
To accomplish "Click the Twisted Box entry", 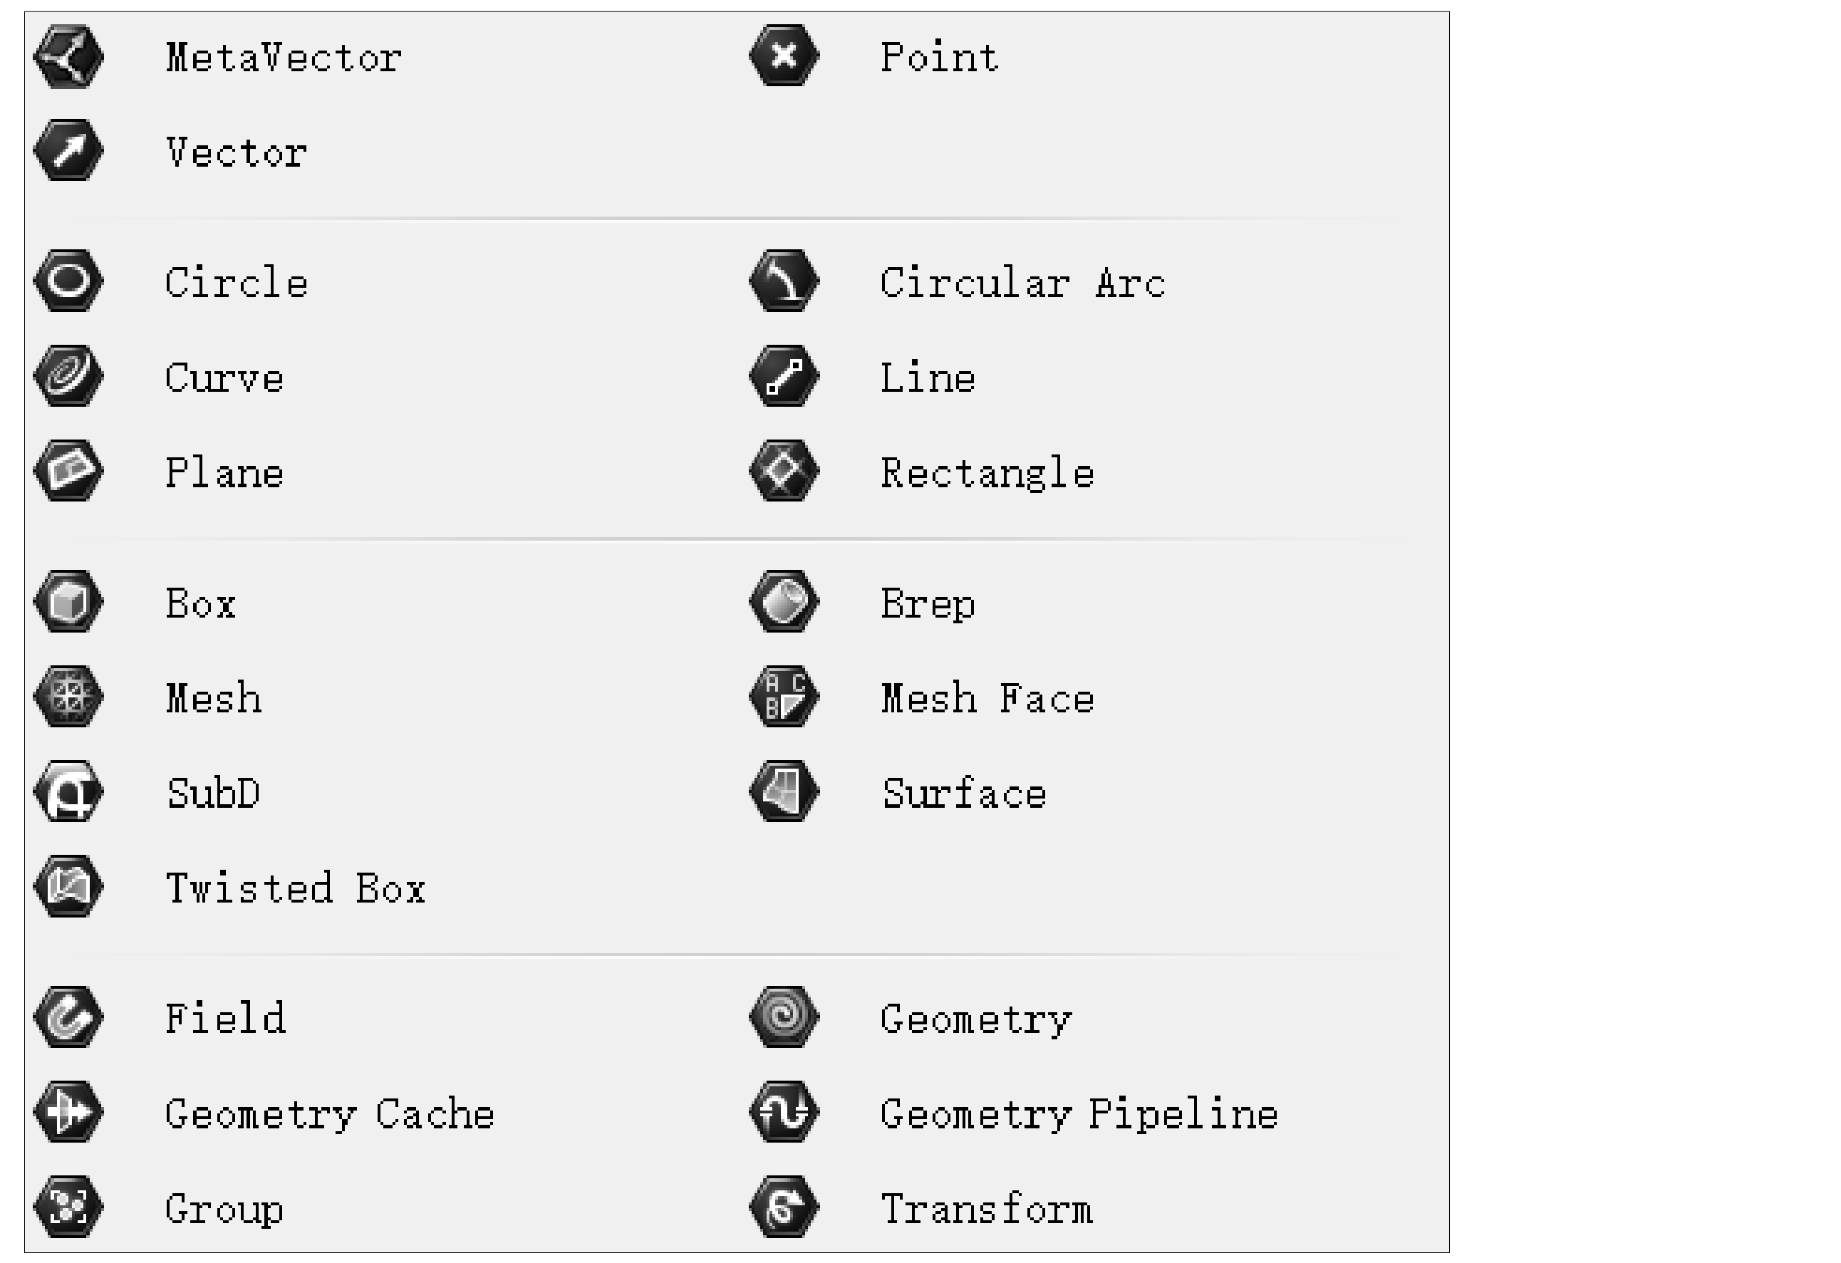I will [229, 887].
